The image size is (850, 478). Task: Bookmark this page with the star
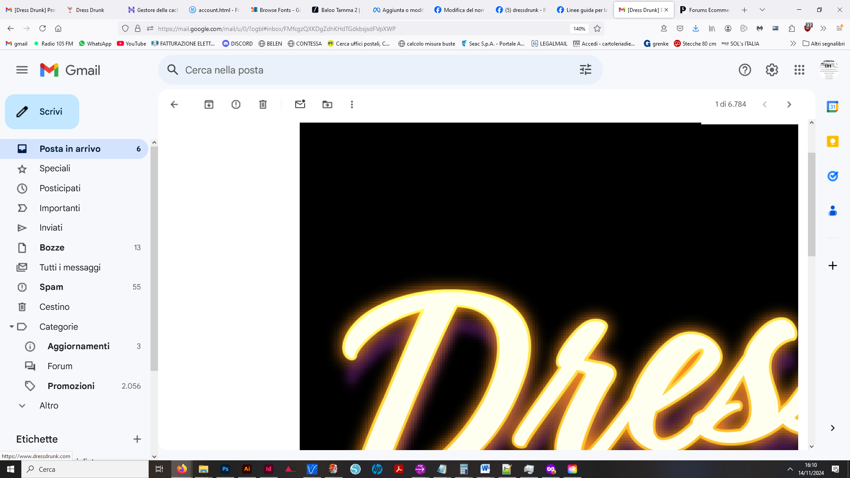click(x=597, y=28)
